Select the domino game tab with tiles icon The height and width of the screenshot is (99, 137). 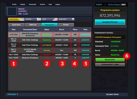tap(33, 19)
